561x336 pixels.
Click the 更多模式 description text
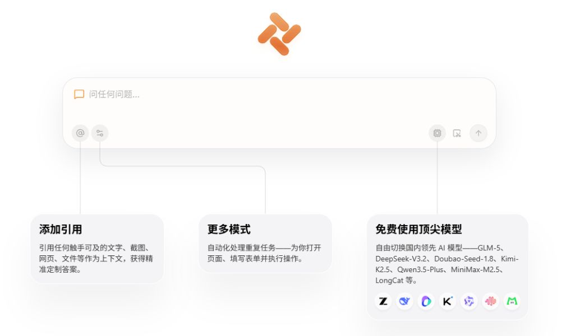(x=264, y=253)
